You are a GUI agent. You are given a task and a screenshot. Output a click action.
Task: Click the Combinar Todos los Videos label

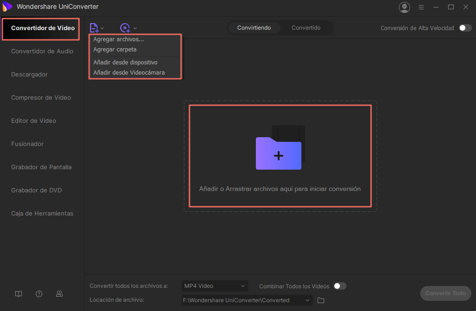[x=294, y=286]
